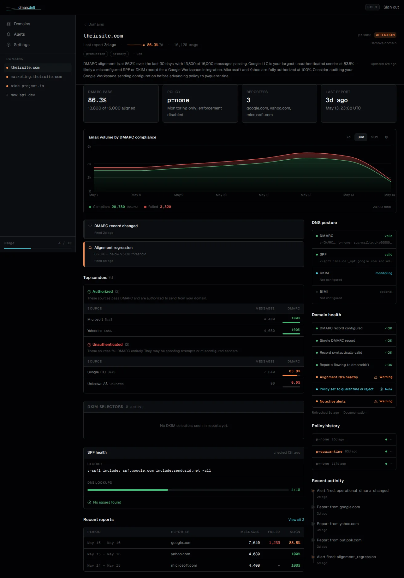
Task: Open the google.com report row
Action: (x=194, y=543)
